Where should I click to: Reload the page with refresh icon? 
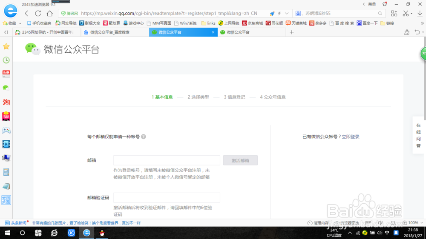tap(38, 13)
